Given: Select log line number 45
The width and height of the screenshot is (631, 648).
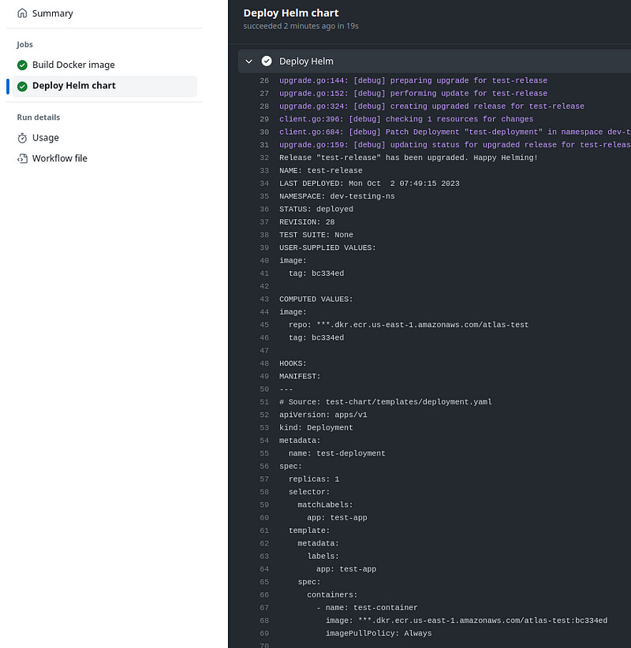Looking at the screenshot, I should click(x=264, y=325).
